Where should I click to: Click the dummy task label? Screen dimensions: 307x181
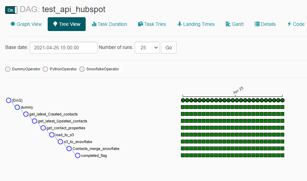tap(27, 107)
